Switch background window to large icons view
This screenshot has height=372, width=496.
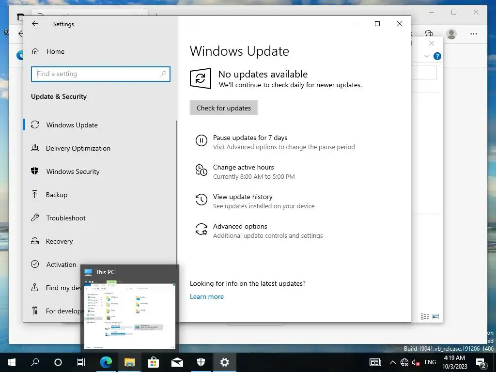tap(435, 316)
